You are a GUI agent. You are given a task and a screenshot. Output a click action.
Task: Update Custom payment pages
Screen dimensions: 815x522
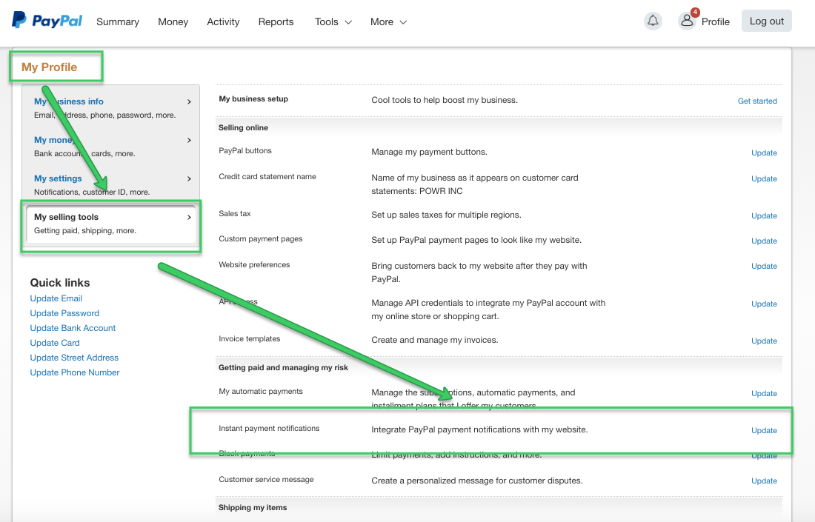764,241
